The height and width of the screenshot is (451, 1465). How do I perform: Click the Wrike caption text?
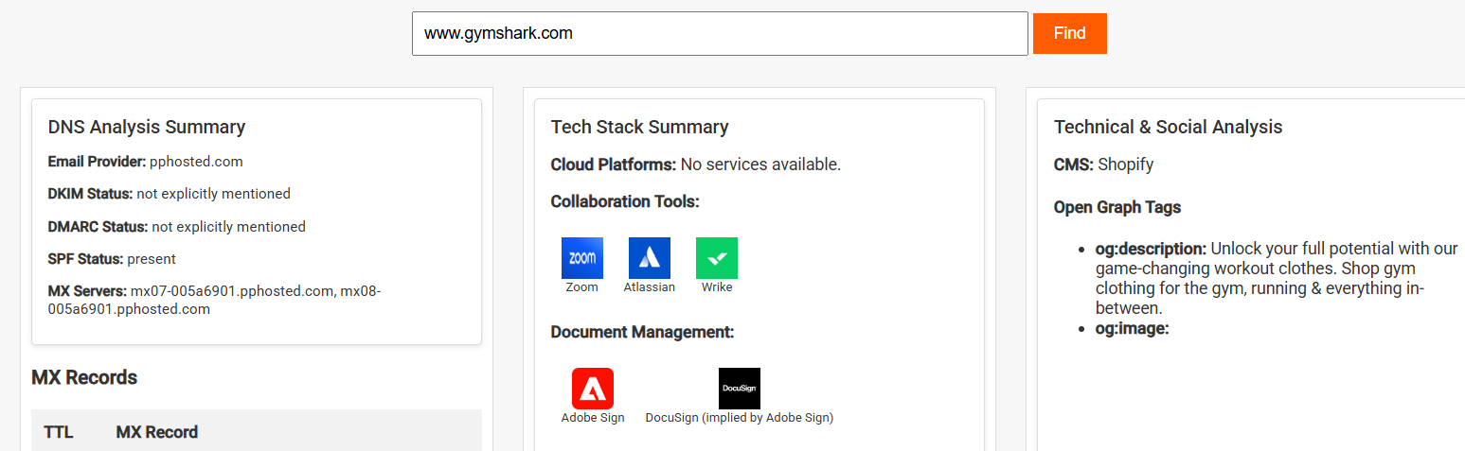click(x=717, y=287)
